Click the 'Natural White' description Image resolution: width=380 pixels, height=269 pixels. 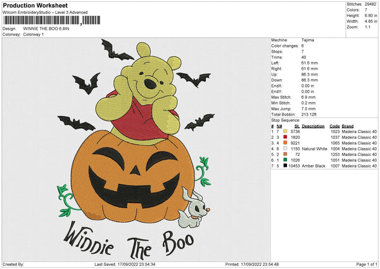point(315,148)
